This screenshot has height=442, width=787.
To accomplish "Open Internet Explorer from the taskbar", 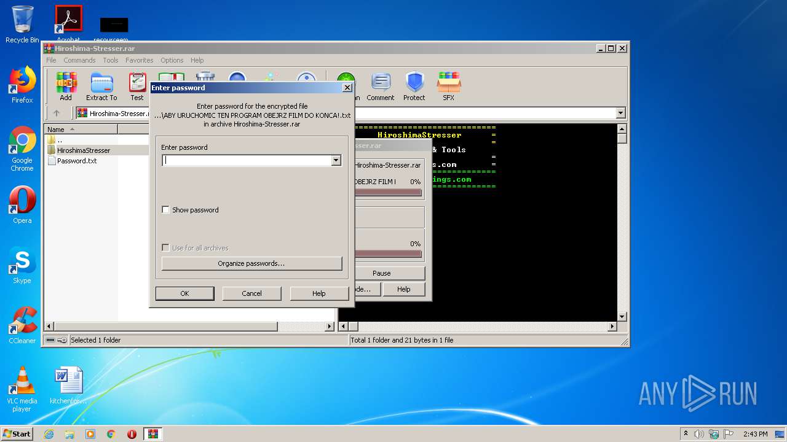I will pyautogui.click(x=49, y=434).
